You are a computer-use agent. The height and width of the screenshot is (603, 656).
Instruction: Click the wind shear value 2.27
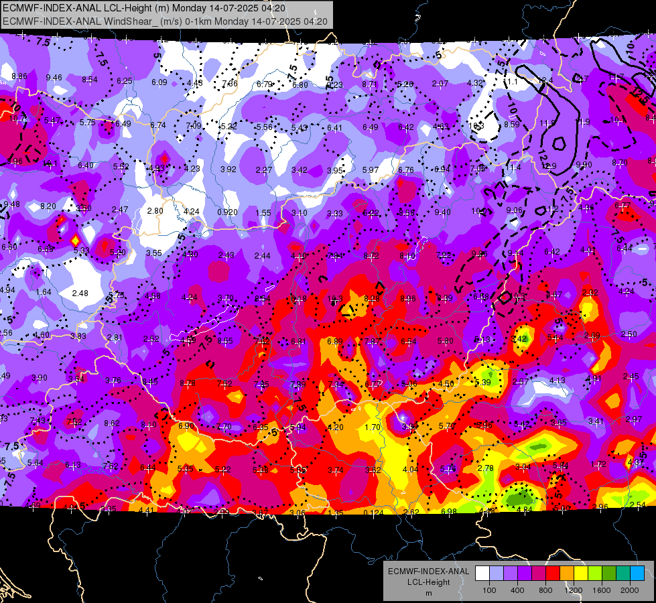coord(264,170)
